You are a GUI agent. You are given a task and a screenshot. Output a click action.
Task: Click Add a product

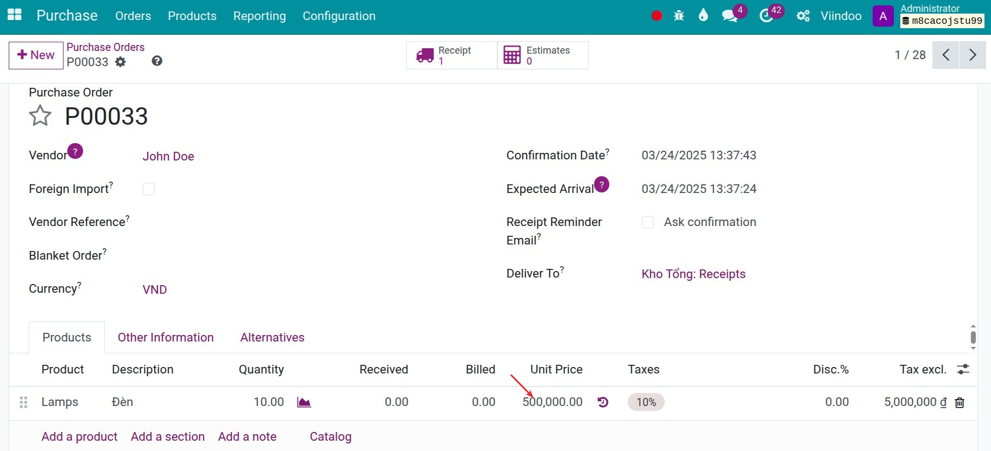click(x=79, y=436)
